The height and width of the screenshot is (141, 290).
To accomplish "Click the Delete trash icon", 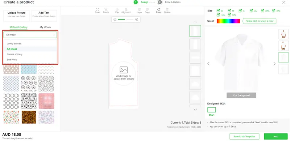I will pos(167,10).
